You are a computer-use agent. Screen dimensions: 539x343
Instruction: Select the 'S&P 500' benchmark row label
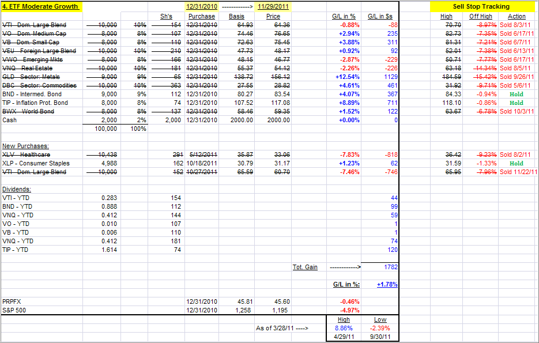click(x=14, y=310)
